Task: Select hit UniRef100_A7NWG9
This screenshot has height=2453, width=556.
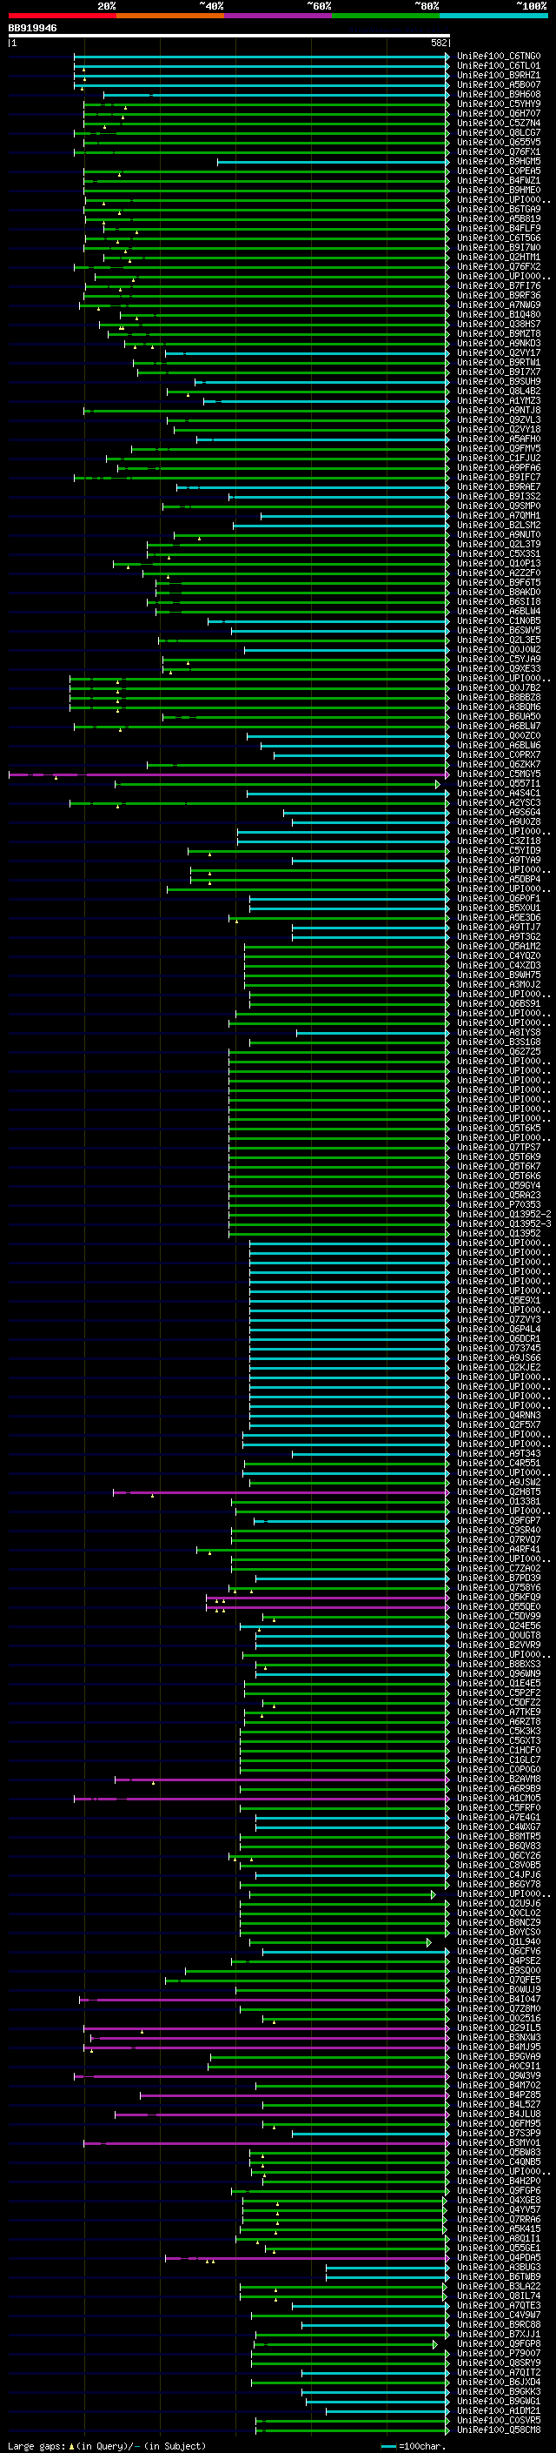Action: pos(498,305)
